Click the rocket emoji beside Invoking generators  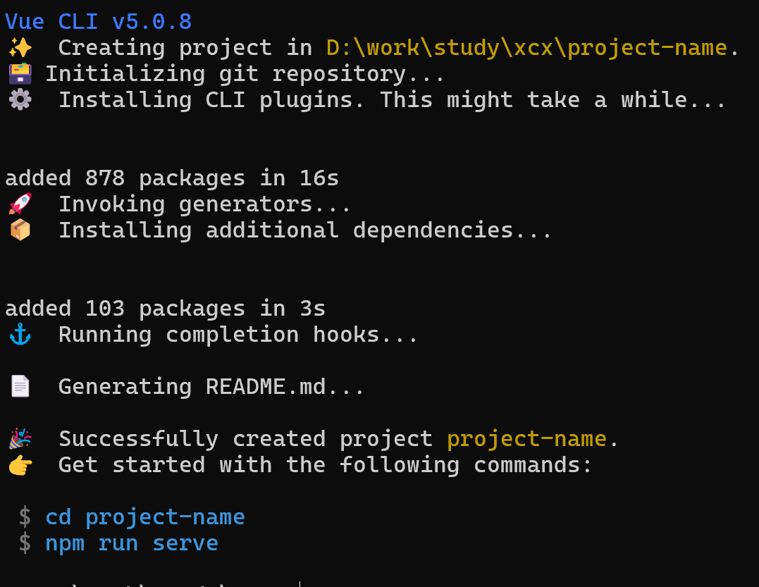point(20,204)
